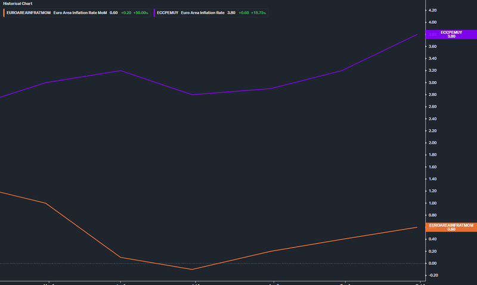This screenshot has width=477, height=285.
Task: Click the 'Euro Area Inflation Rate MoM' series name
Action: tap(80, 12)
